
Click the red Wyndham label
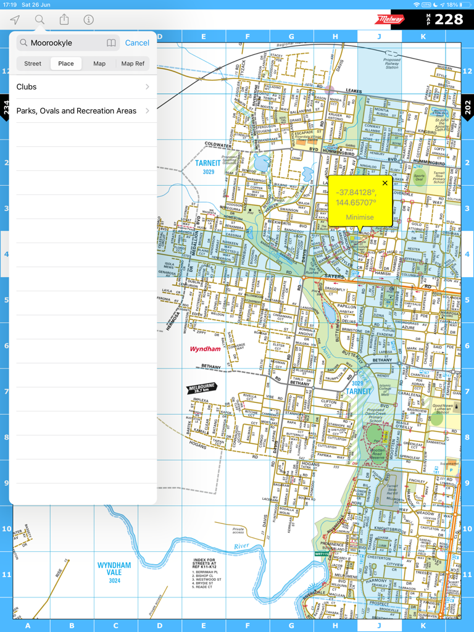205,349
